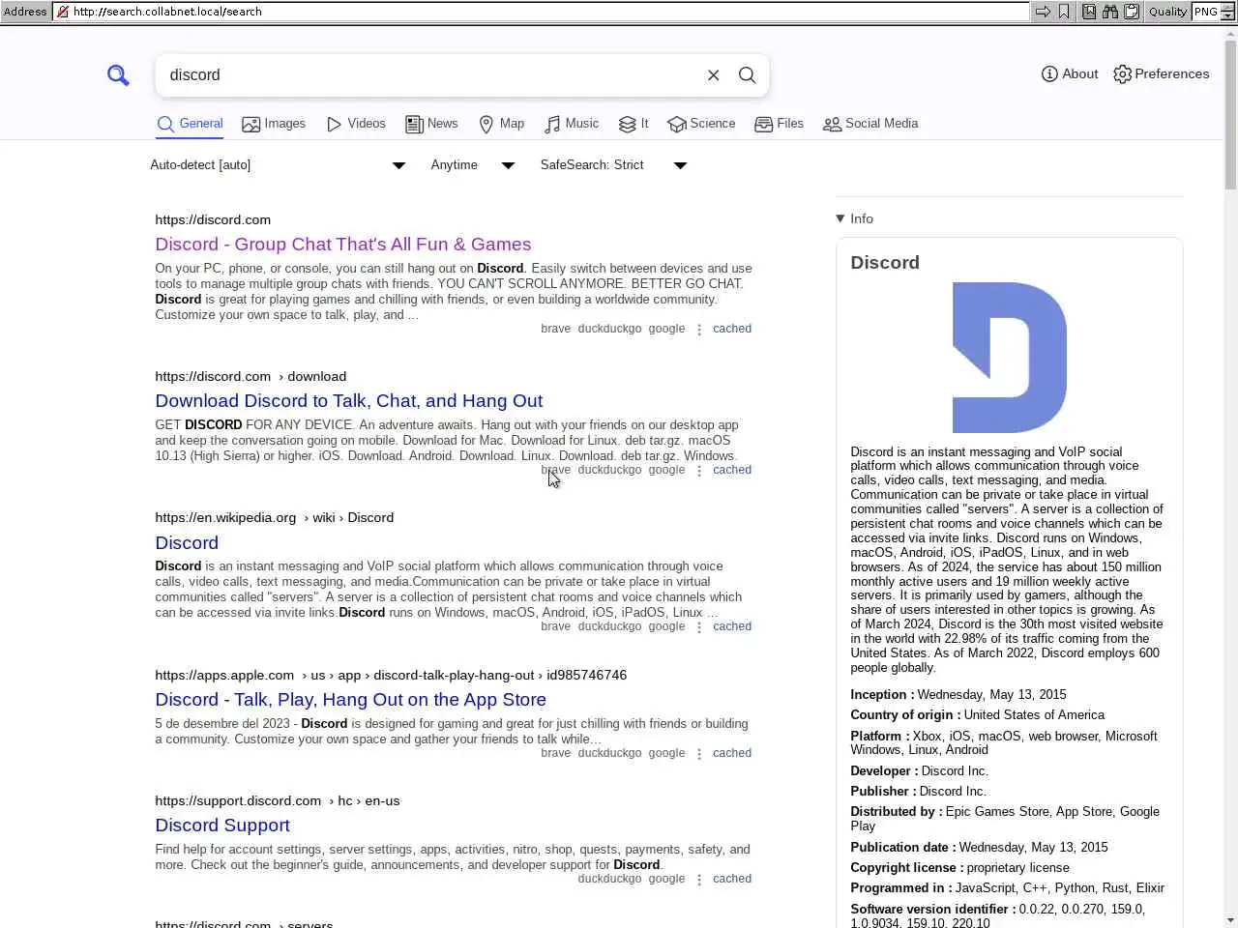This screenshot has width=1238, height=928.
Task: Open more options dots on discord.com result
Action: pyautogui.click(x=699, y=330)
